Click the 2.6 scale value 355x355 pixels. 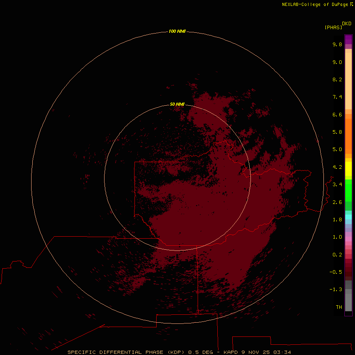337,202
